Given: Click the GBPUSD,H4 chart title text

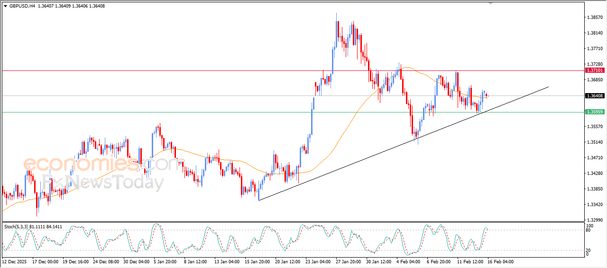Looking at the screenshot, I should click(22, 6).
